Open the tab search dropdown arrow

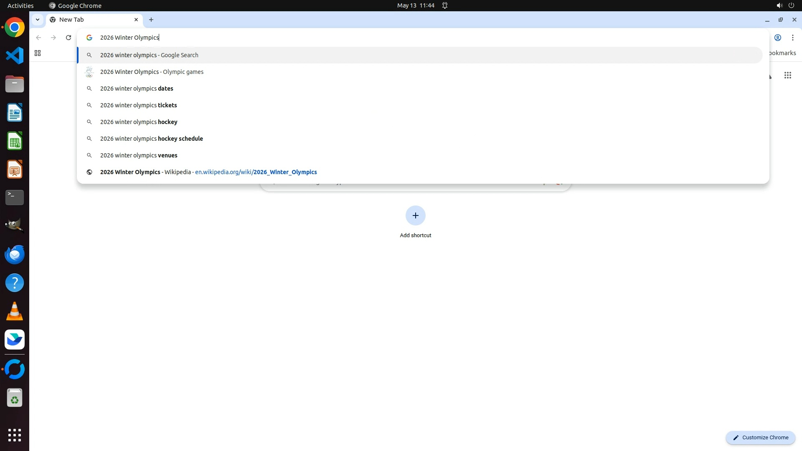point(38,20)
